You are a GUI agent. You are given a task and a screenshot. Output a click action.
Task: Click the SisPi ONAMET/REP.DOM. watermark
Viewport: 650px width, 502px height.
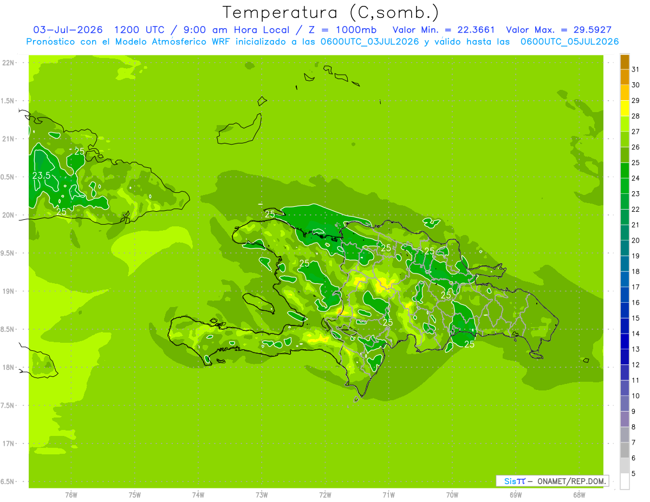(552, 481)
